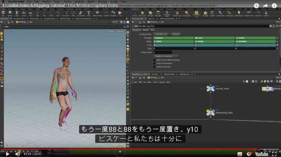This screenshot has height=157, width=281.
Task: Click the Translate X value field
Action: click(174, 38)
